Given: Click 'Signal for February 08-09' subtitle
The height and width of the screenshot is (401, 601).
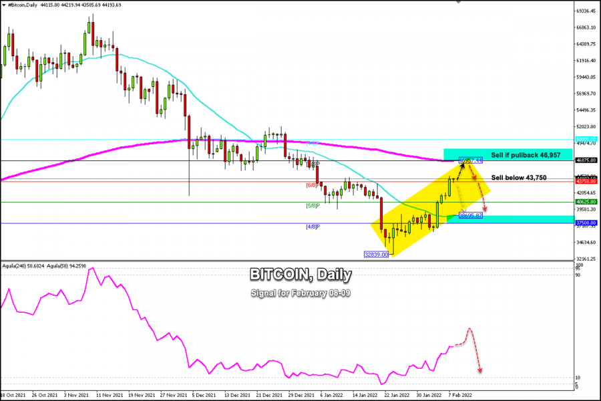Looking at the screenshot, I should (300, 293).
